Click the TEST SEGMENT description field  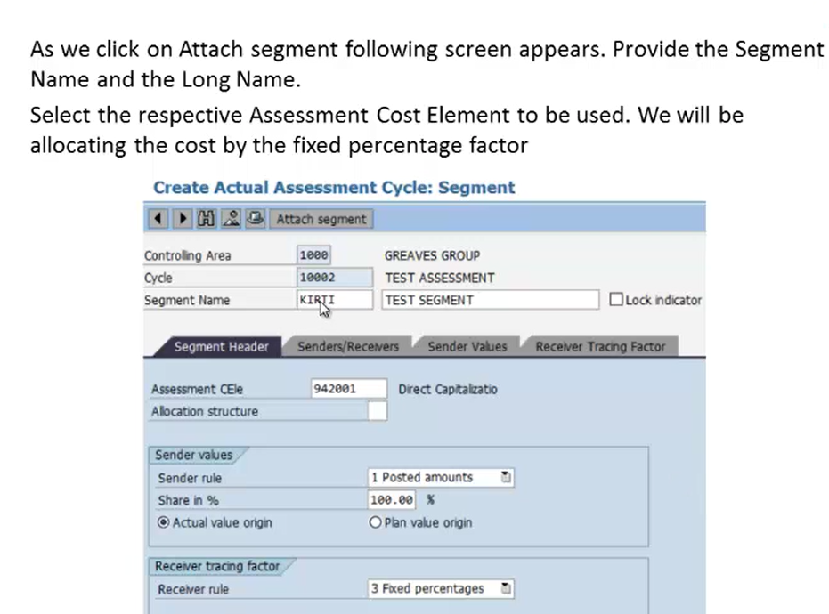coord(491,300)
